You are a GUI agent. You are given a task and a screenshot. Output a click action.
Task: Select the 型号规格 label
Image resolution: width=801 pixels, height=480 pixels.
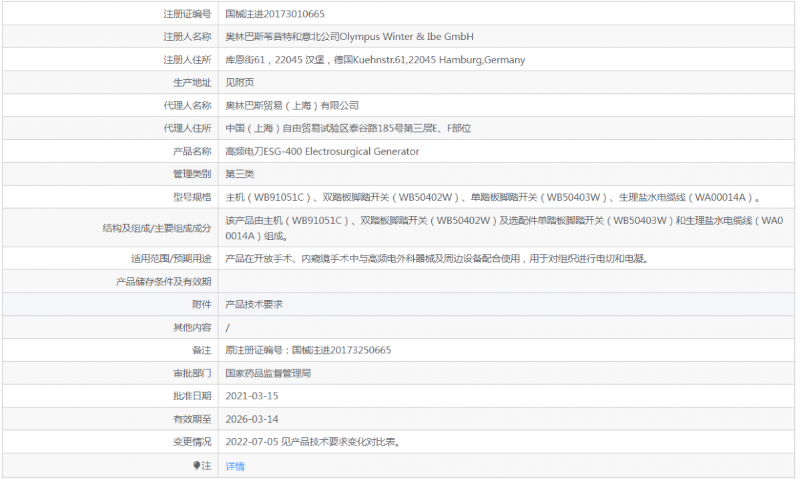(192, 197)
